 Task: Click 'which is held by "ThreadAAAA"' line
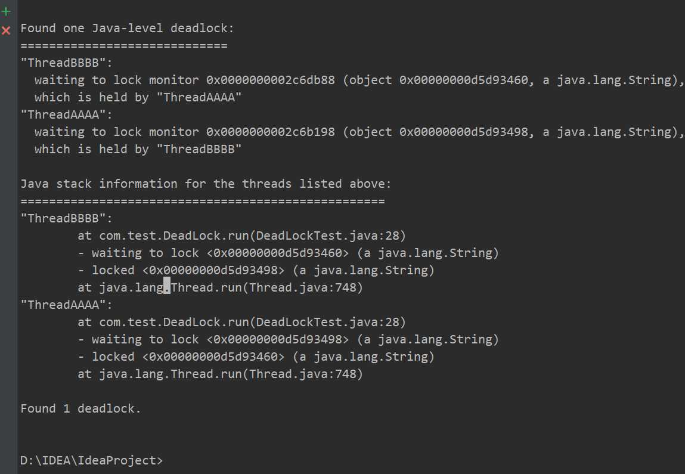(x=138, y=97)
